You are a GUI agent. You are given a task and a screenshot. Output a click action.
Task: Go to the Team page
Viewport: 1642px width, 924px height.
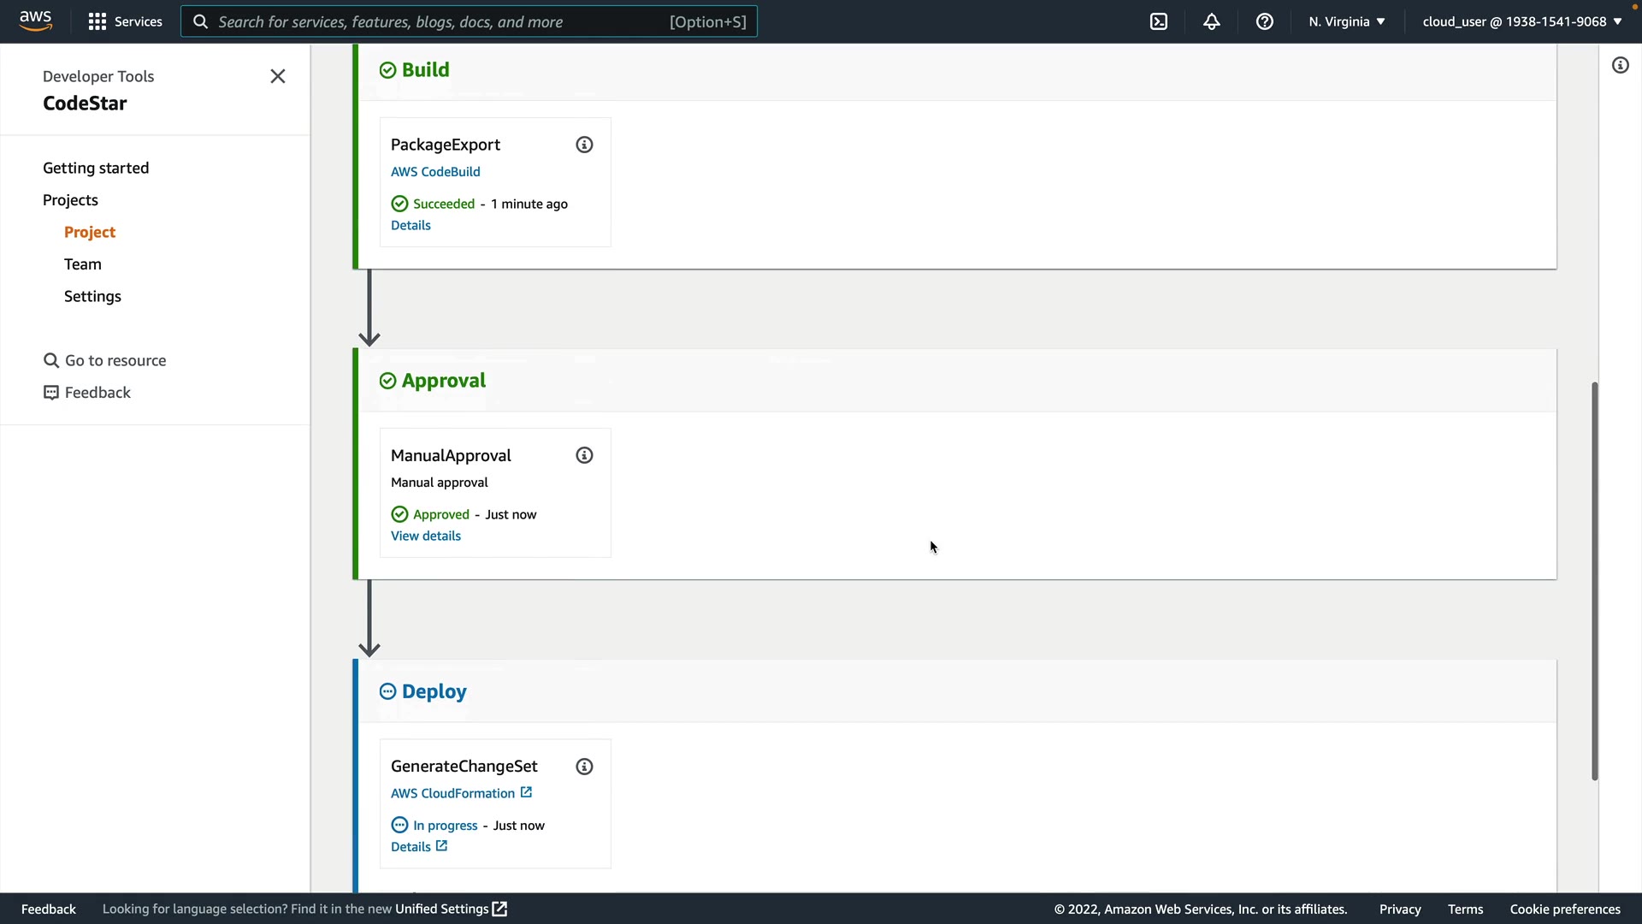point(82,264)
